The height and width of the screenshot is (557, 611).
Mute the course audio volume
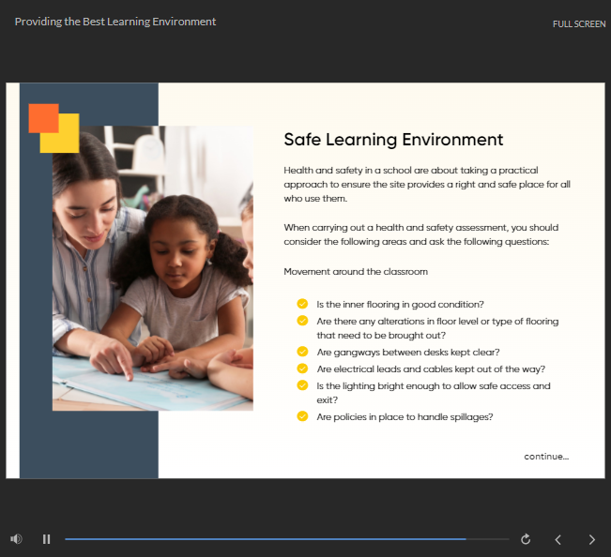coord(16,539)
